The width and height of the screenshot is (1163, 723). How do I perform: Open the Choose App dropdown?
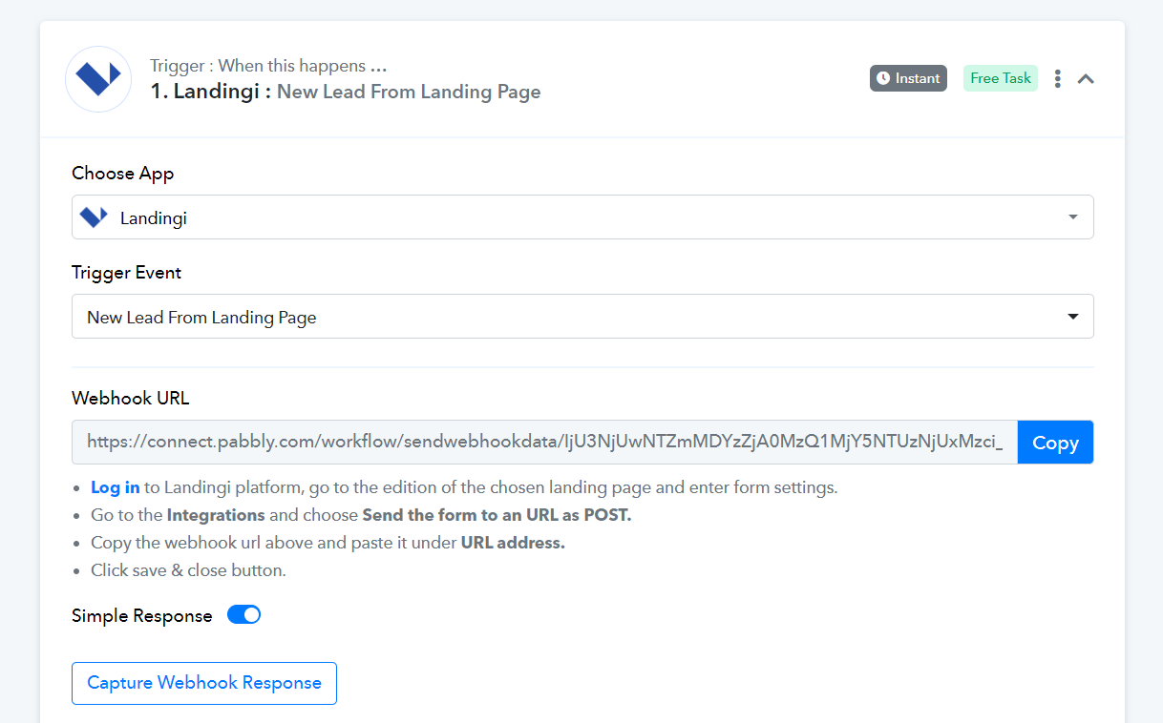582,217
